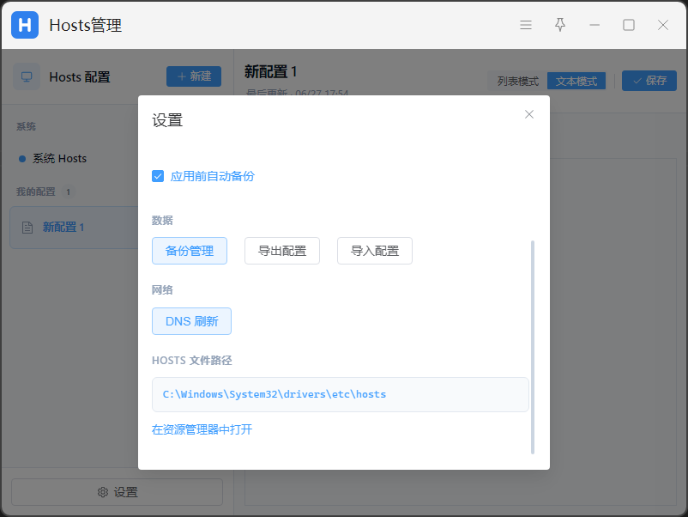The width and height of the screenshot is (688, 517).
Task: Click the 我的配置 section label
Action: (36, 192)
